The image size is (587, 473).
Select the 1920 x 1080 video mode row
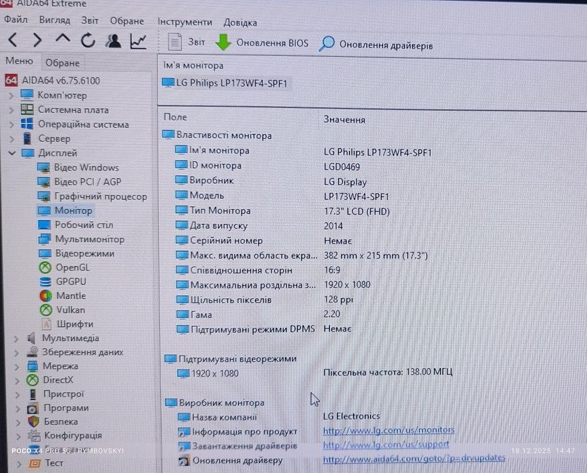coord(314,373)
